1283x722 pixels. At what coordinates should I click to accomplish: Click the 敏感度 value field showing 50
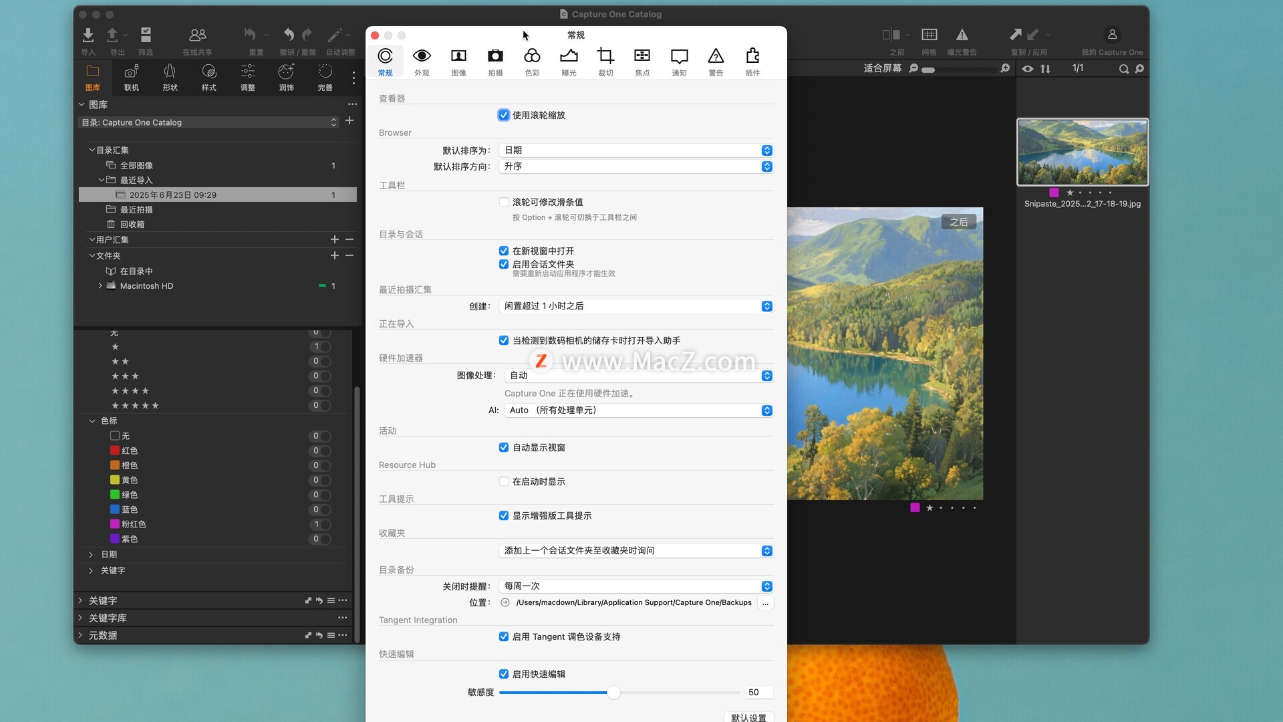pyautogui.click(x=759, y=693)
